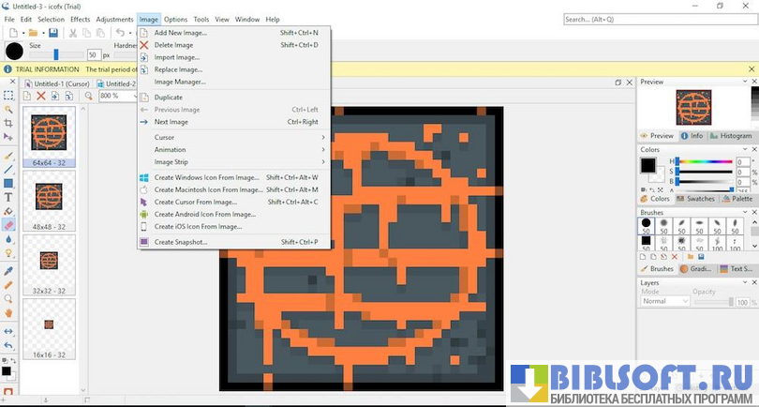Select the rectangular selection tool
Screen dimensions: 759x407
(x=8, y=96)
